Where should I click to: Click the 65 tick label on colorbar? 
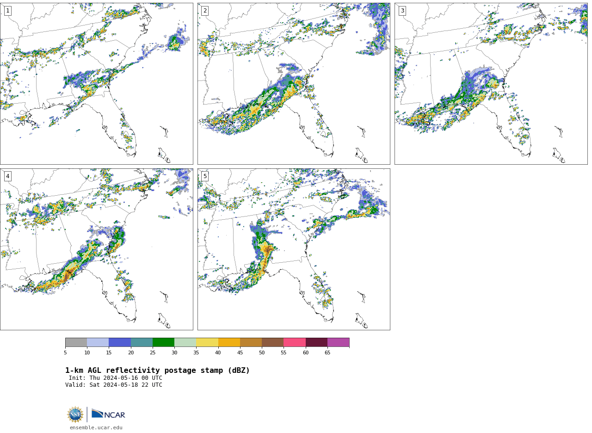[x=327, y=353]
